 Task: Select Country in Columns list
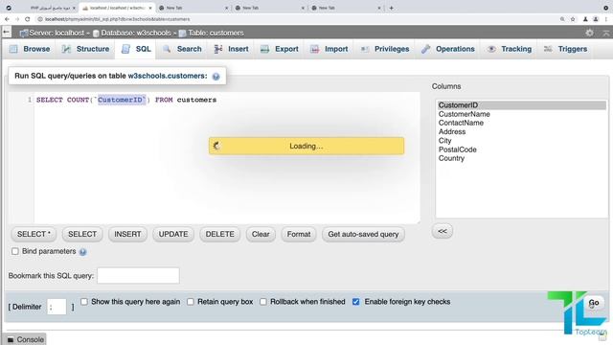[521, 158]
